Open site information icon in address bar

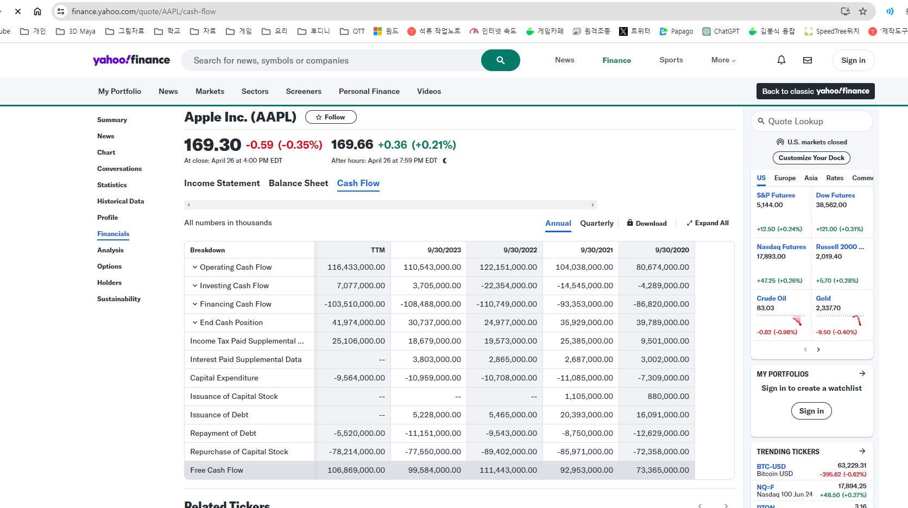coord(61,11)
